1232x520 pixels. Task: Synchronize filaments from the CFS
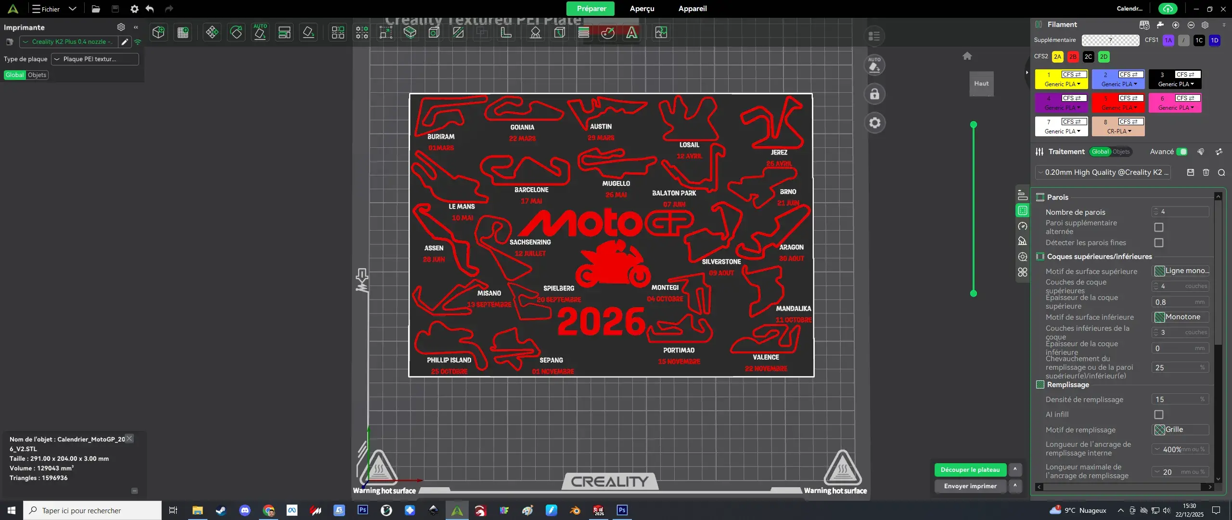[x=1144, y=25]
